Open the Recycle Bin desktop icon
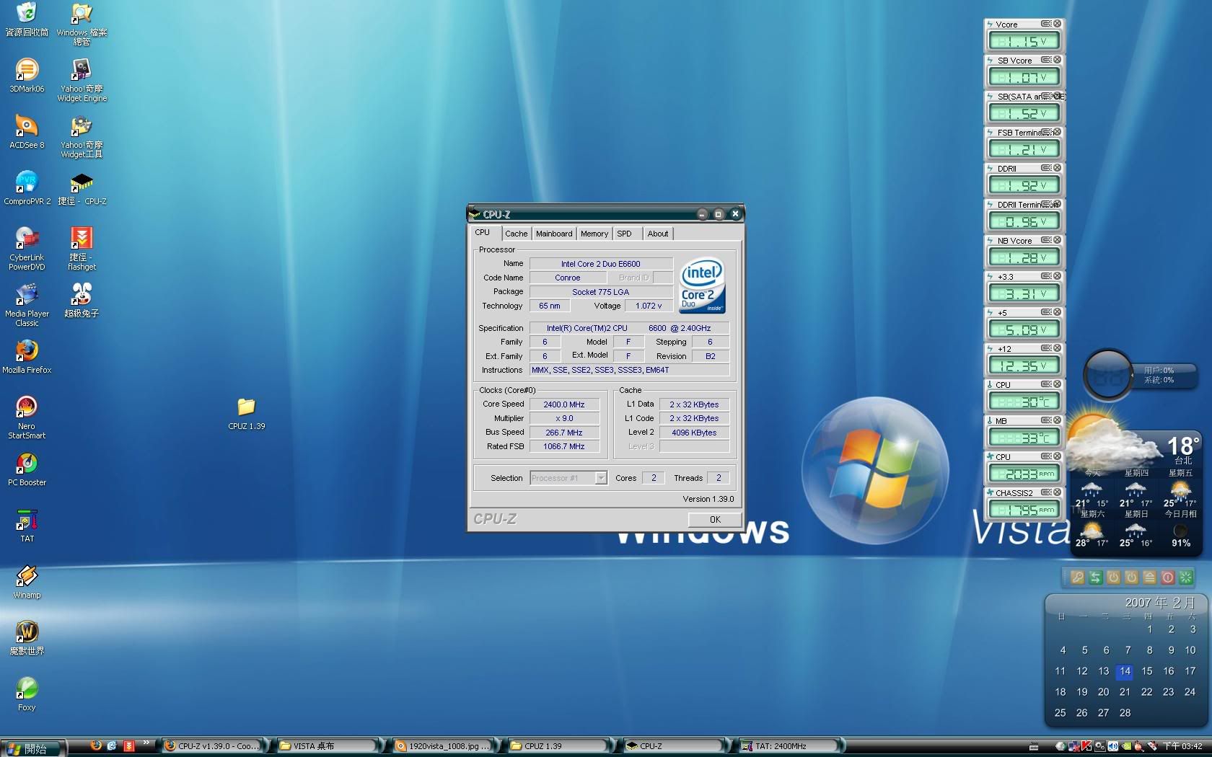This screenshot has width=1212, height=757. [27, 19]
